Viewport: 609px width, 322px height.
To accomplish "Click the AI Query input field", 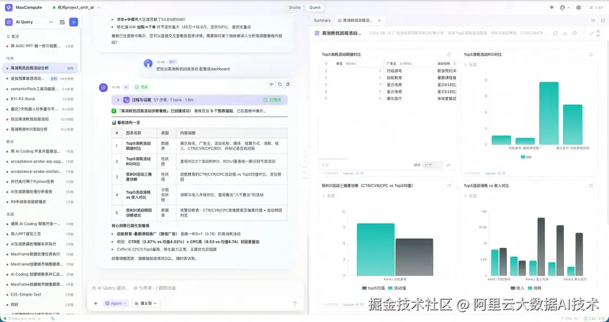I will click(x=194, y=288).
